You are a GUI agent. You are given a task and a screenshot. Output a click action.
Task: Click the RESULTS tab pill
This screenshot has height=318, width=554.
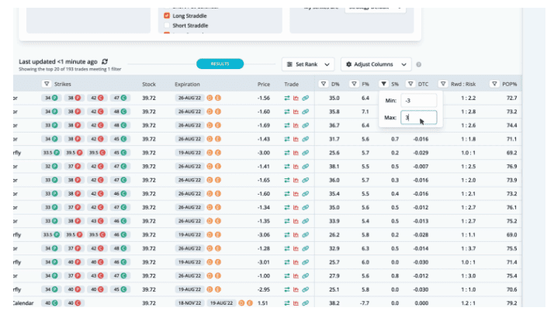click(x=220, y=64)
